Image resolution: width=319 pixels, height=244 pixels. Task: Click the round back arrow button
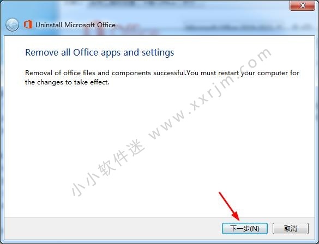tap(12, 25)
